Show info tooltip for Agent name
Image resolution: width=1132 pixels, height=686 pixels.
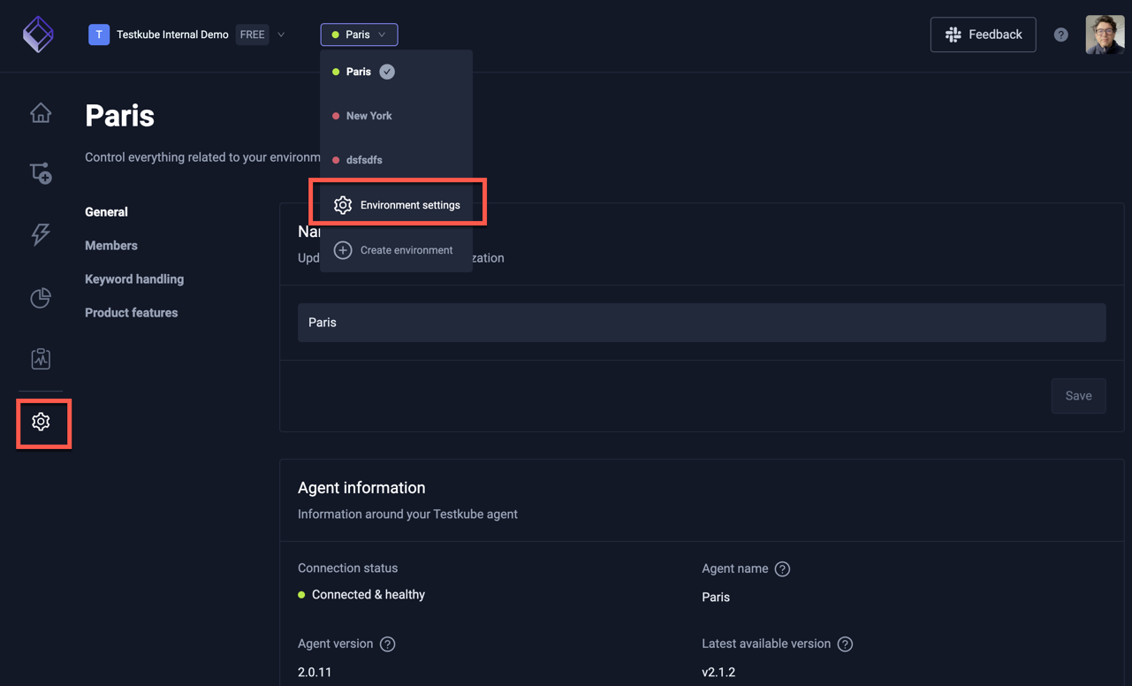tap(782, 569)
